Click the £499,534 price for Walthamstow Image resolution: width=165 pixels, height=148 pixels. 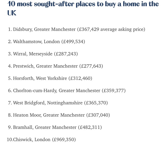(x=73, y=42)
